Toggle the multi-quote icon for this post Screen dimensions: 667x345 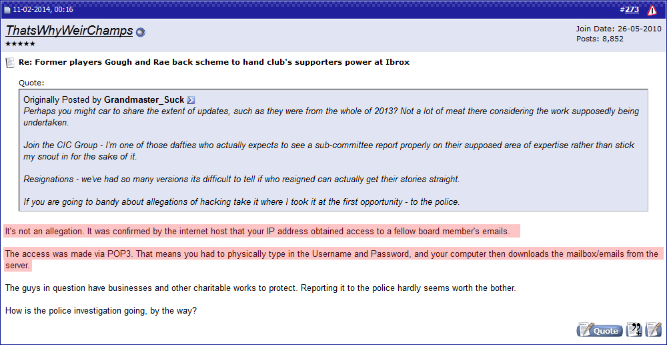pyautogui.click(x=635, y=330)
